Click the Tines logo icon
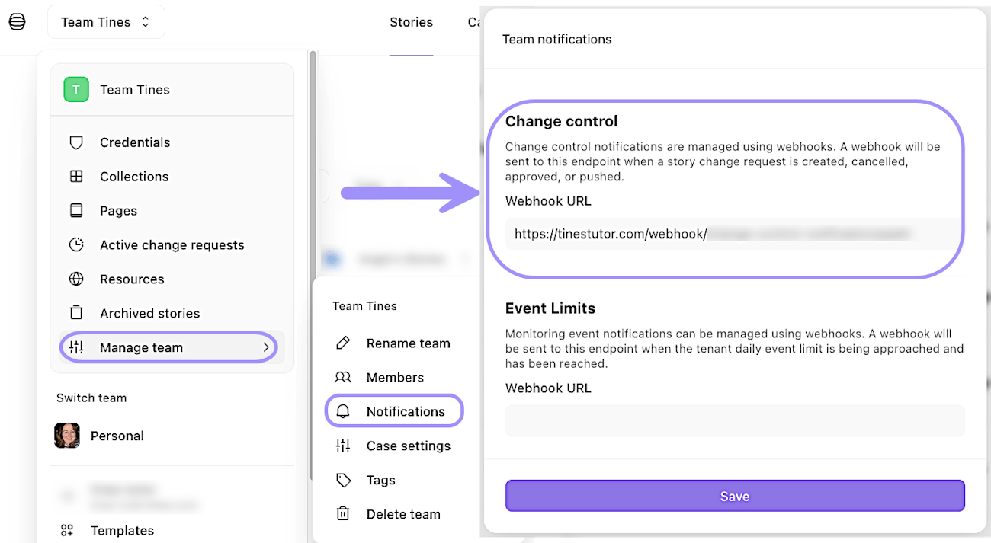Viewport: 991px width, 543px height. (x=17, y=22)
